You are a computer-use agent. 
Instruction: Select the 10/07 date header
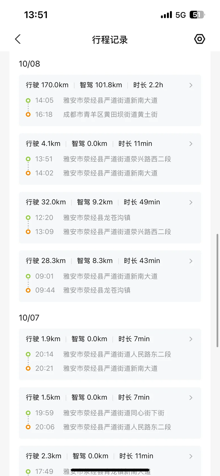coord(29,318)
